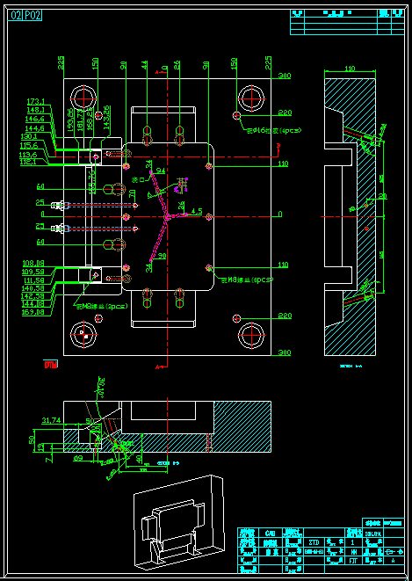Click the "STD" cell in the title block
Viewport: 412px width, 581px height.
(314, 542)
